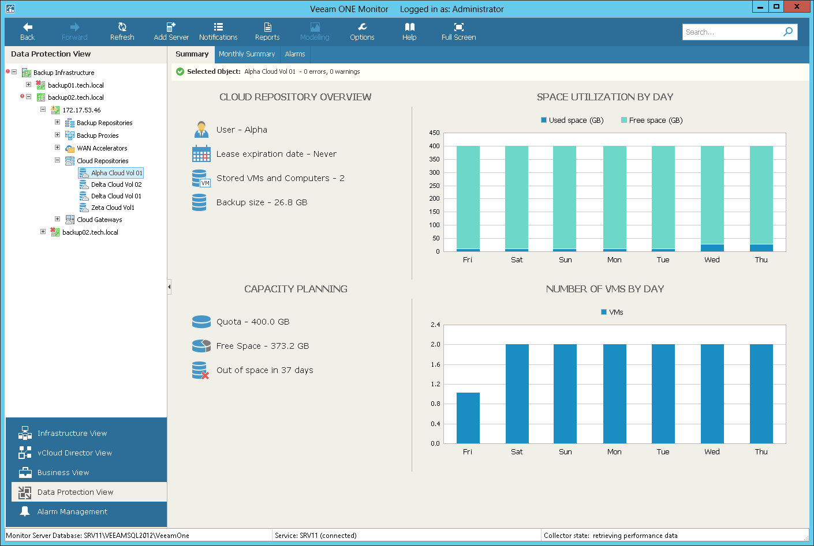Click the Stored VMs database icon
The width and height of the screenshot is (814, 546).
coord(201,178)
